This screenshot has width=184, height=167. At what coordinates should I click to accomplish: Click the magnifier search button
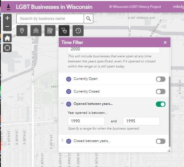pos(88,19)
